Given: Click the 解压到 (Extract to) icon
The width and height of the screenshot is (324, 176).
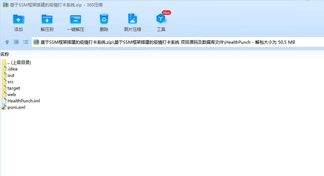Looking at the screenshot, I should 47,19.
